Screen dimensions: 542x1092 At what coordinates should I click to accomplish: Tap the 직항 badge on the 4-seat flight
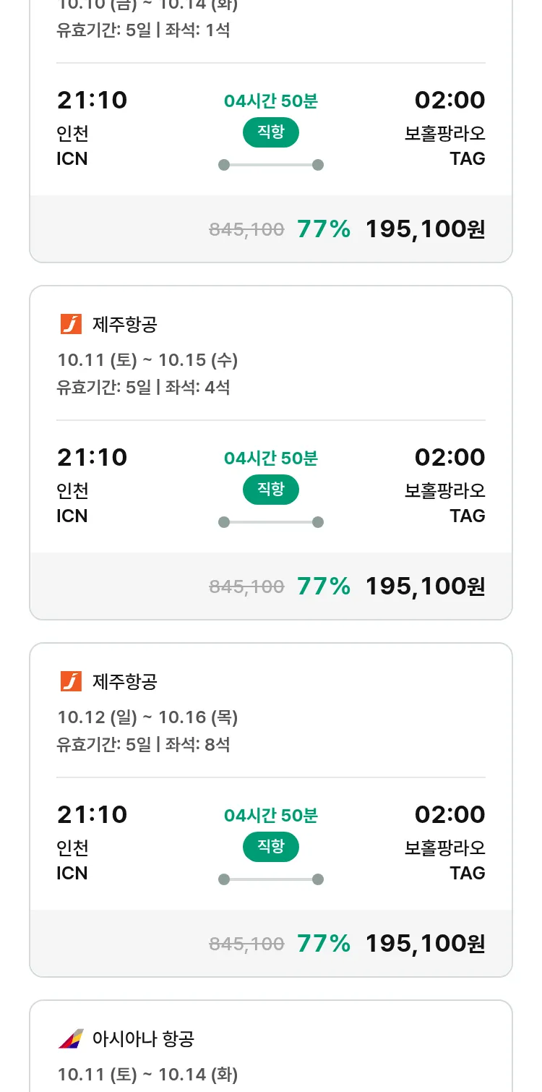click(271, 490)
